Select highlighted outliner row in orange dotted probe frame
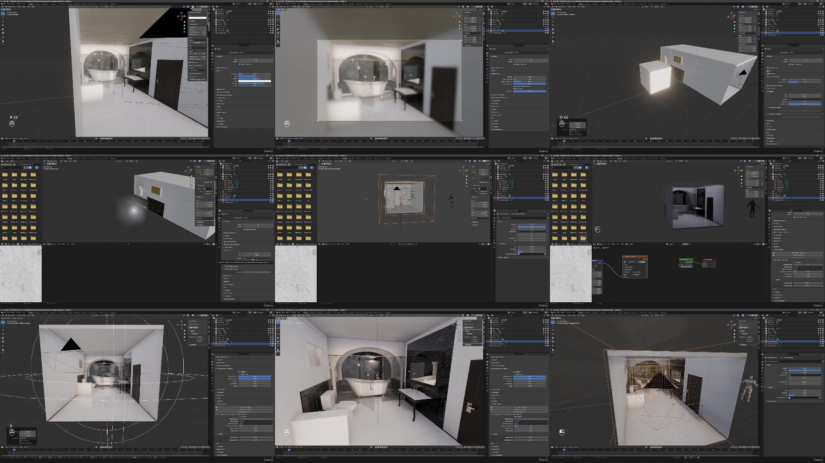The image size is (825, 463). pyautogui.click(x=793, y=342)
